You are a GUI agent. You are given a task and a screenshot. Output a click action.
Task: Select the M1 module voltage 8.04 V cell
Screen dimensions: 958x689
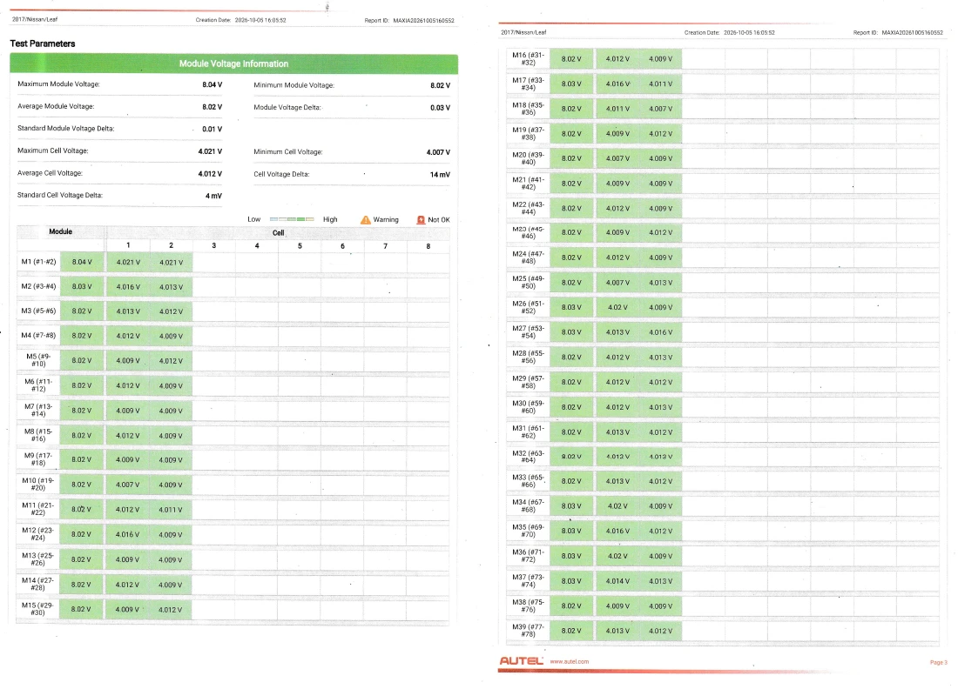tap(82, 263)
